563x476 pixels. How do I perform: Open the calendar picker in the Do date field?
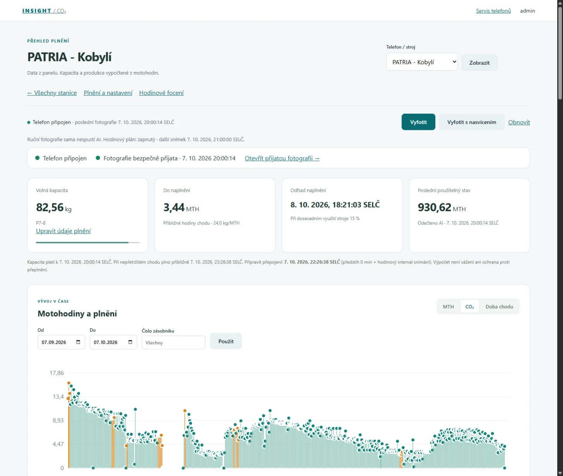(x=130, y=342)
